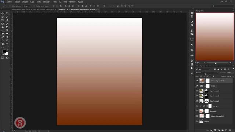The width and height of the screenshot is (235, 132).
Task: Open the Archivo menu
Action: tap(9, 2)
